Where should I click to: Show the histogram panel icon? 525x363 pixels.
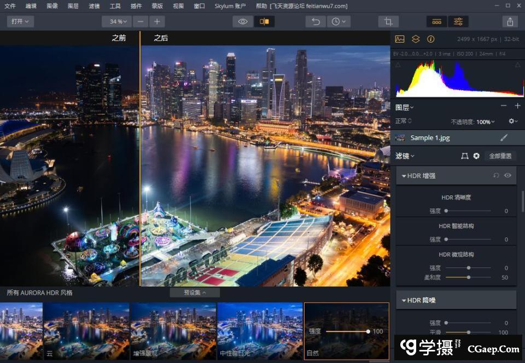click(x=400, y=39)
